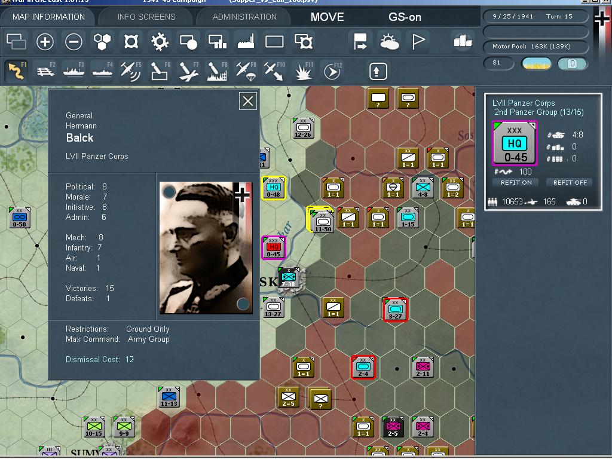The height and width of the screenshot is (459, 612).
Task: Select the blue 11-13 infantry counter
Action: (x=169, y=397)
